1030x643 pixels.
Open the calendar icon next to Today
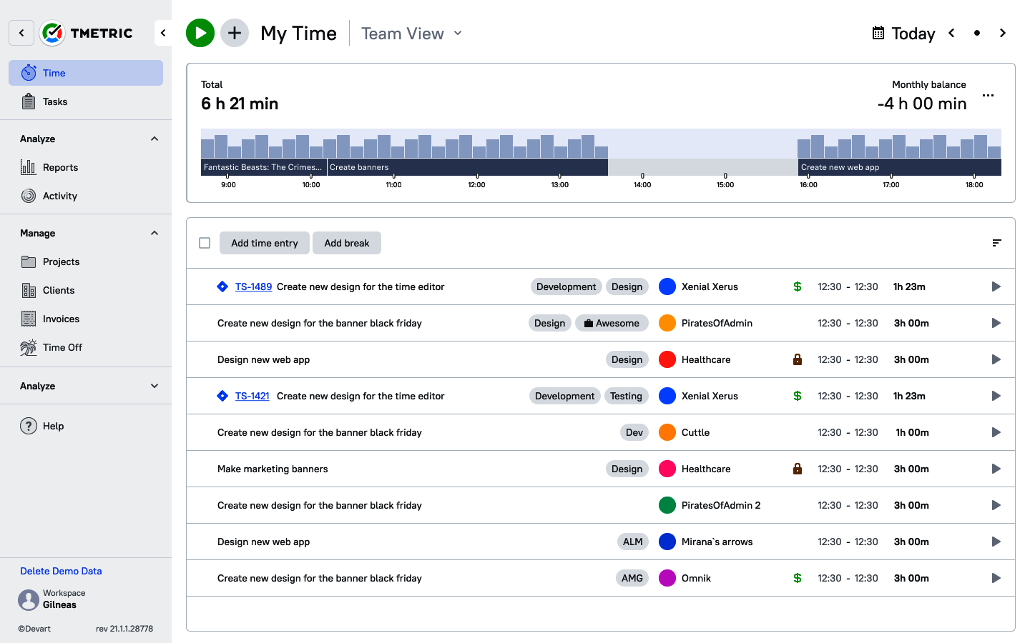pos(878,33)
